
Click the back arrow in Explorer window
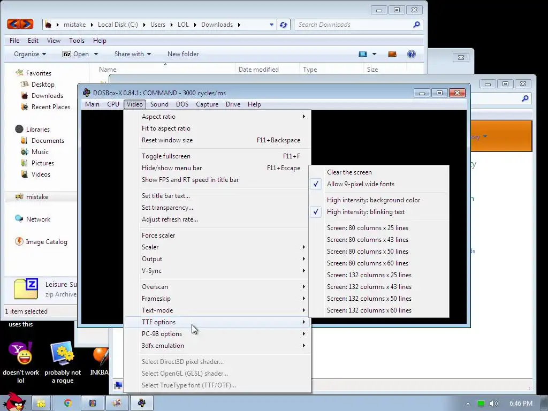[13, 24]
